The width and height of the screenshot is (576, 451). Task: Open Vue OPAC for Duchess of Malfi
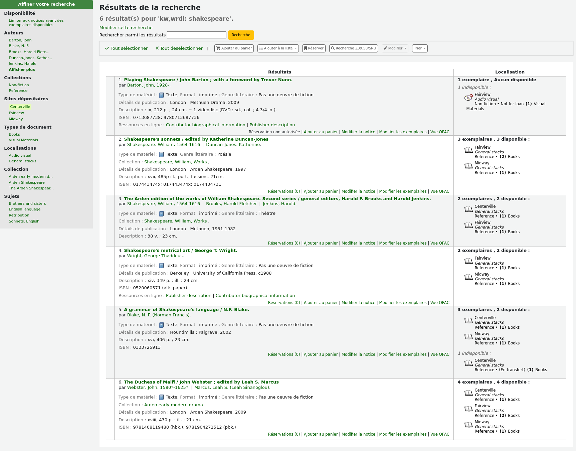pyautogui.click(x=440, y=434)
